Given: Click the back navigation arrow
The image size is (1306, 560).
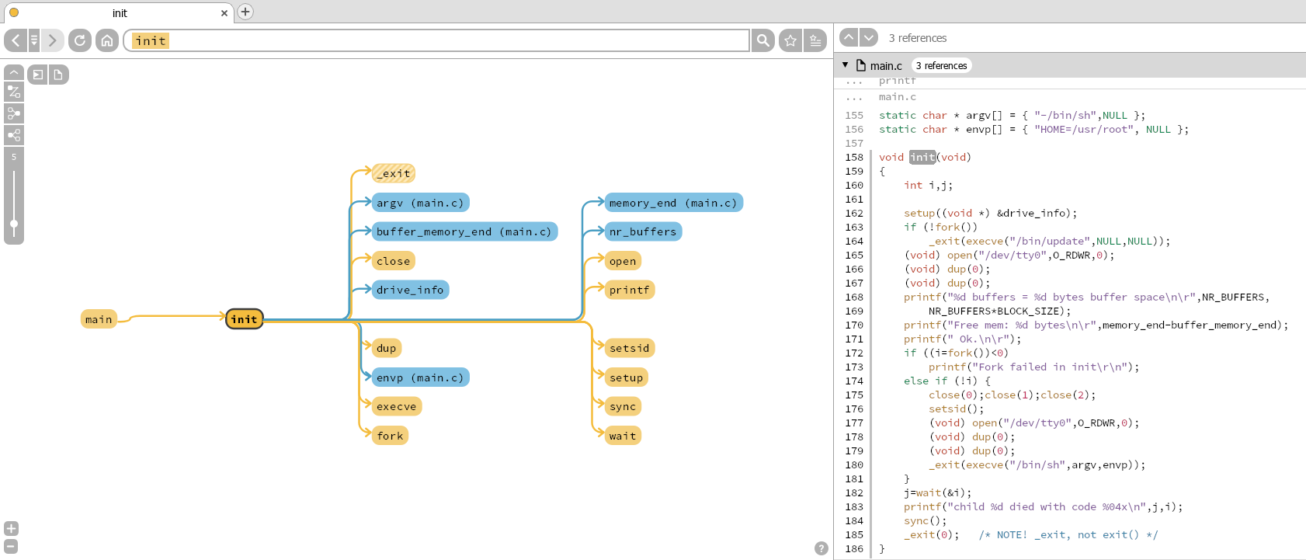Looking at the screenshot, I should pos(16,40).
